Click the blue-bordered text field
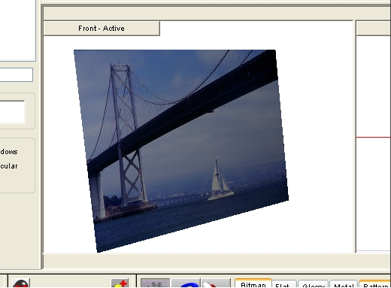Screen dimensions: 391x288 click(x=17, y=74)
